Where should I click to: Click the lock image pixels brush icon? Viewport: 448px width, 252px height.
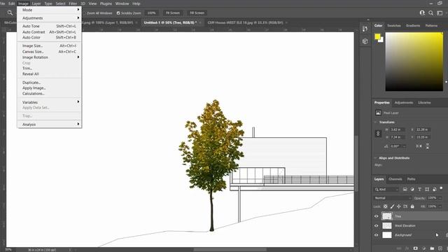point(392,206)
